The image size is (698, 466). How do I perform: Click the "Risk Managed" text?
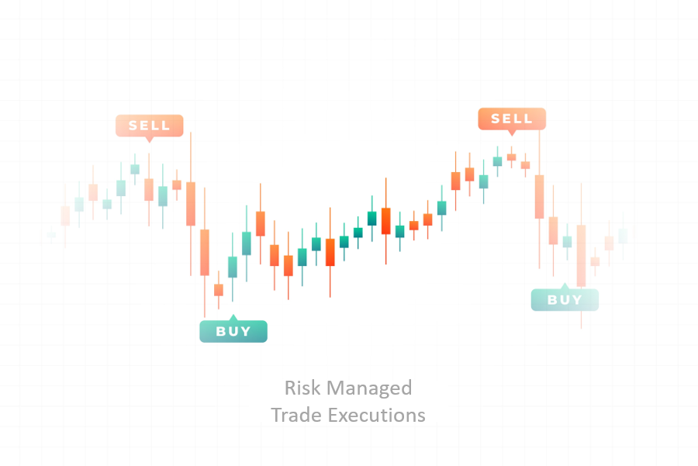point(348,387)
